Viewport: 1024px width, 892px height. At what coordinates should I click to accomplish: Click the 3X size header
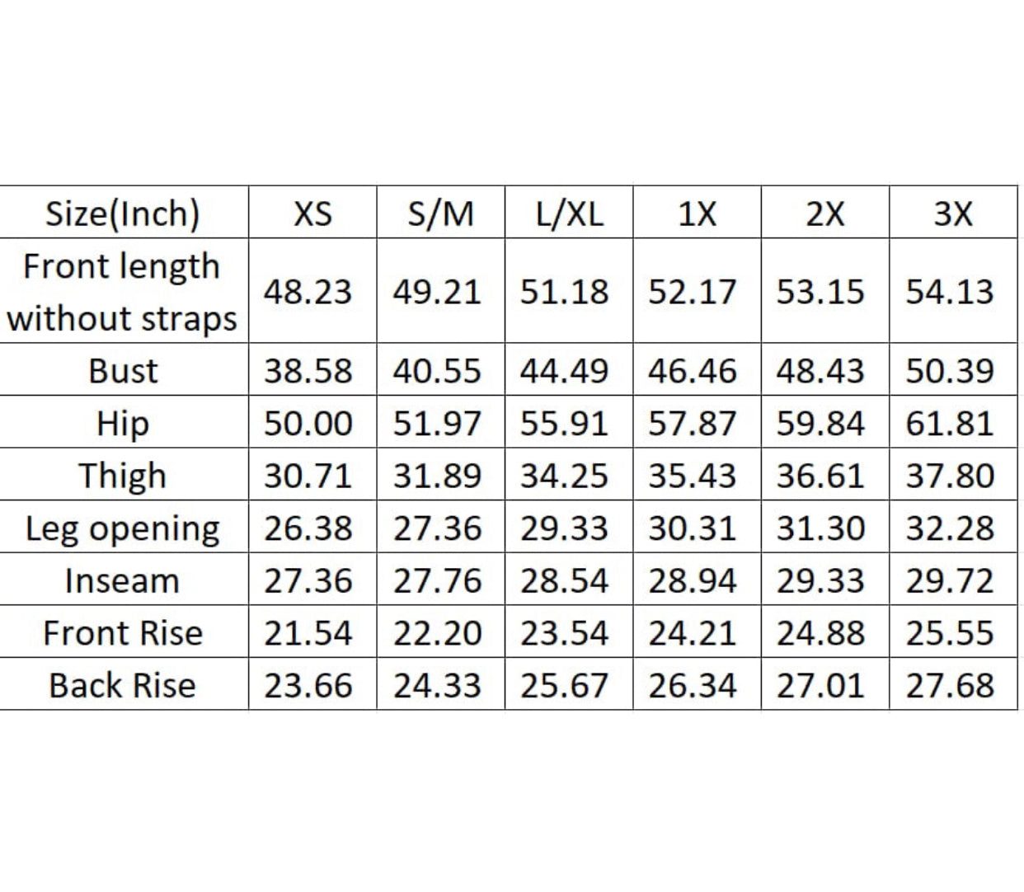(x=953, y=214)
